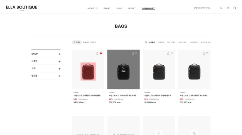
Task: Click the sort filter sliders icon
Action: (146, 42)
